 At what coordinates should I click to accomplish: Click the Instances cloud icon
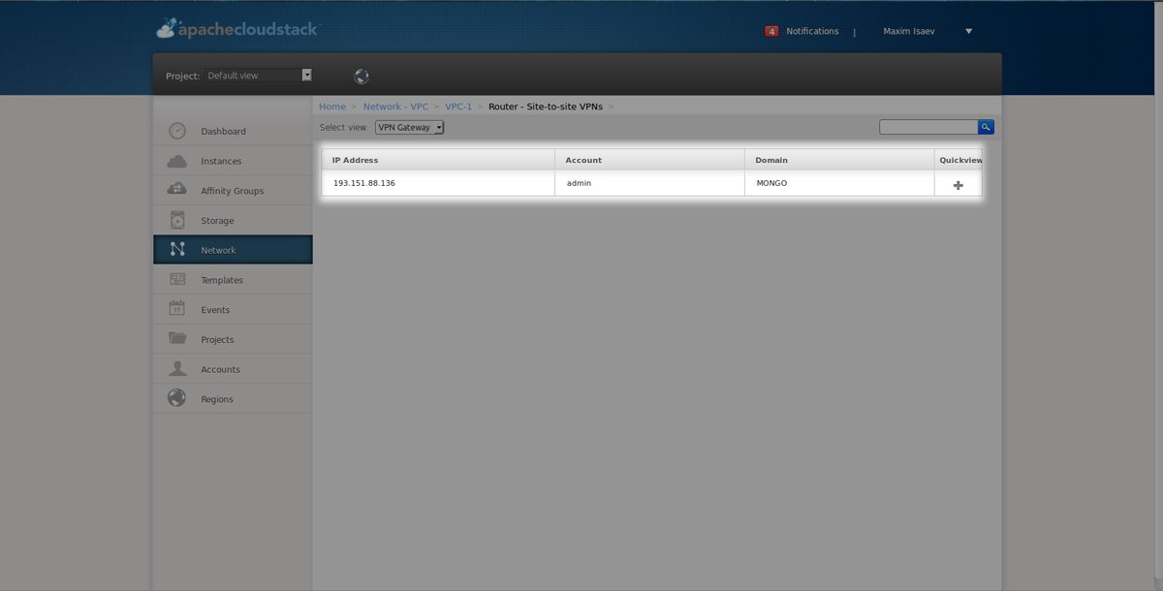pos(177,161)
